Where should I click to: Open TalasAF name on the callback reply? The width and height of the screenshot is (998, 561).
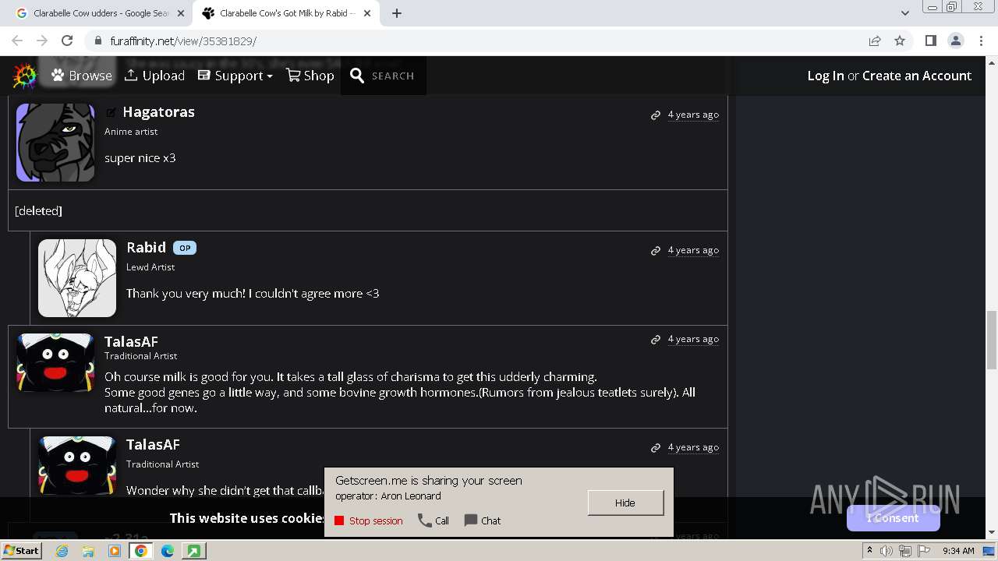pyautogui.click(x=153, y=445)
